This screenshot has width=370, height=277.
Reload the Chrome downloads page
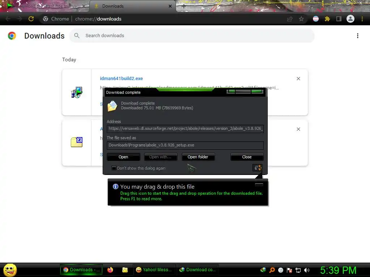click(x=31, y=19)
